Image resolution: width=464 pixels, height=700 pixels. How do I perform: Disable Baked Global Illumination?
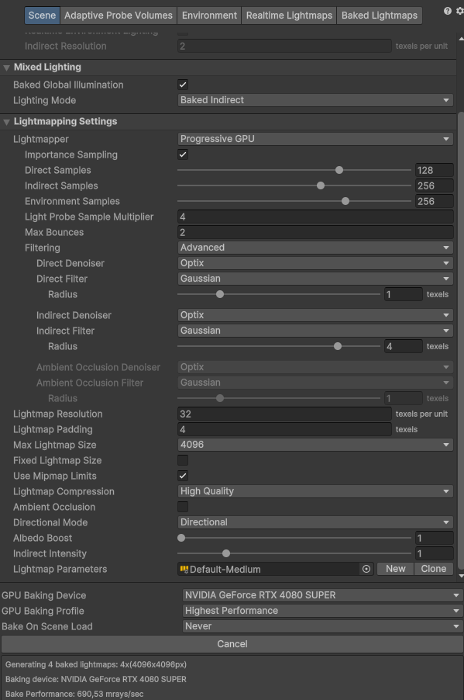pos(182,85)
